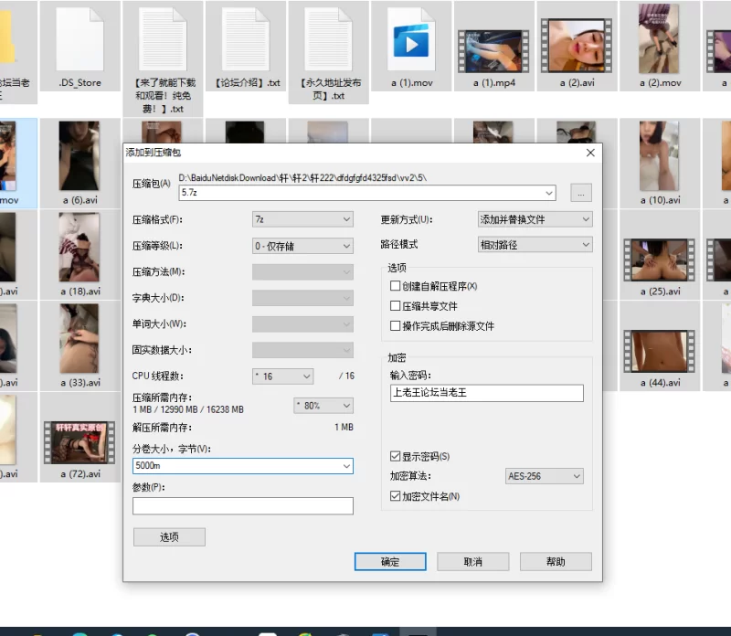
Task: Select the a (72).avi file
Action: 79,438
